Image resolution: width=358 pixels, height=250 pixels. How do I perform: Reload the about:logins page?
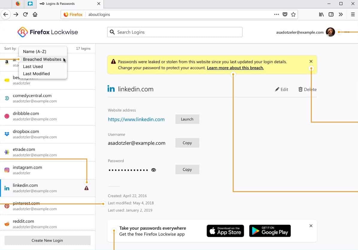click(25, 14)
